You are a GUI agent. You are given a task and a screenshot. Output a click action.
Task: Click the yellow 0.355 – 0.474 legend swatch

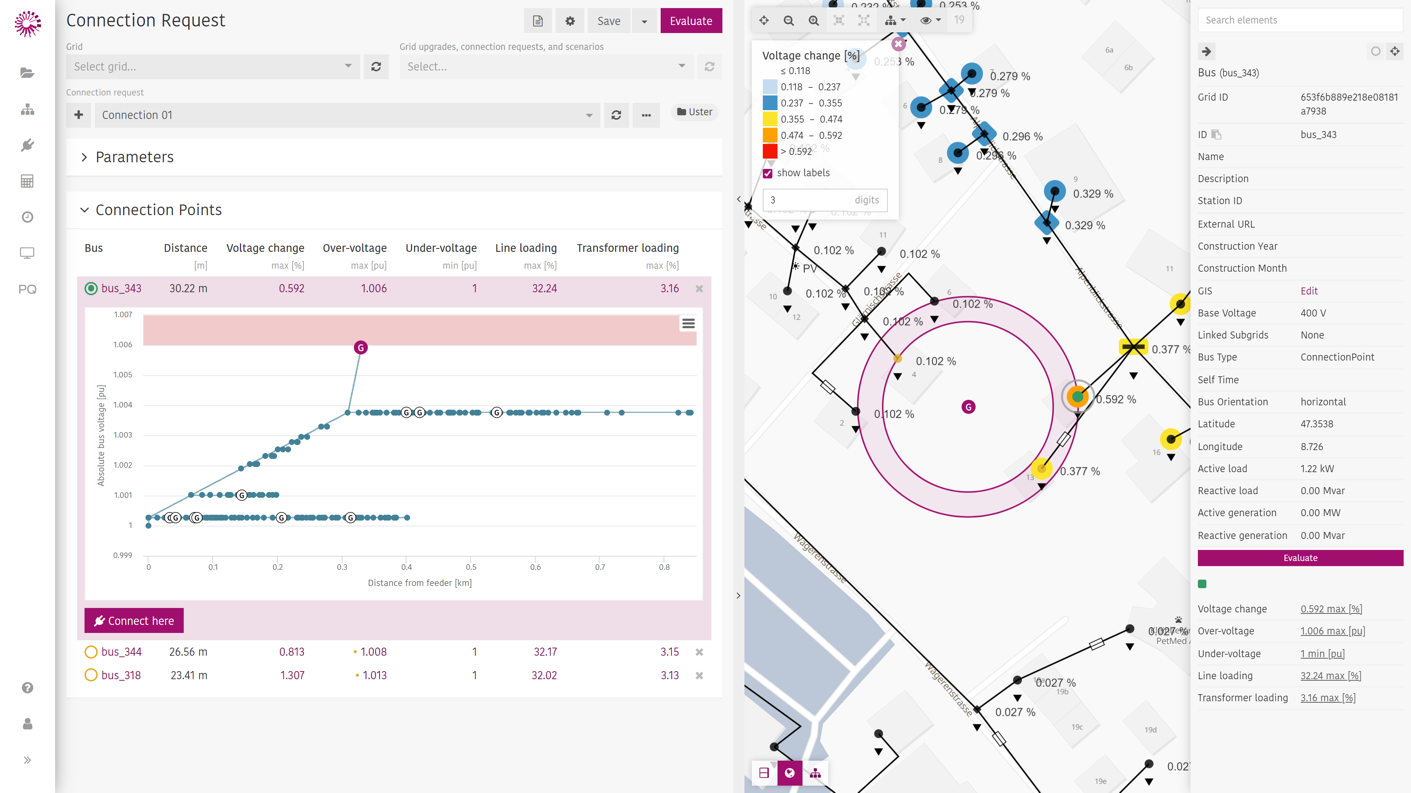770,119
